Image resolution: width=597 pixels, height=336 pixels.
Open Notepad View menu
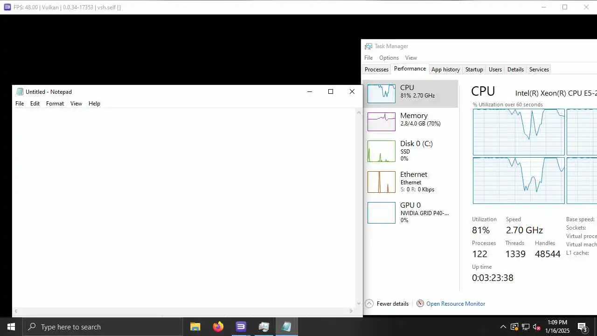76,104
